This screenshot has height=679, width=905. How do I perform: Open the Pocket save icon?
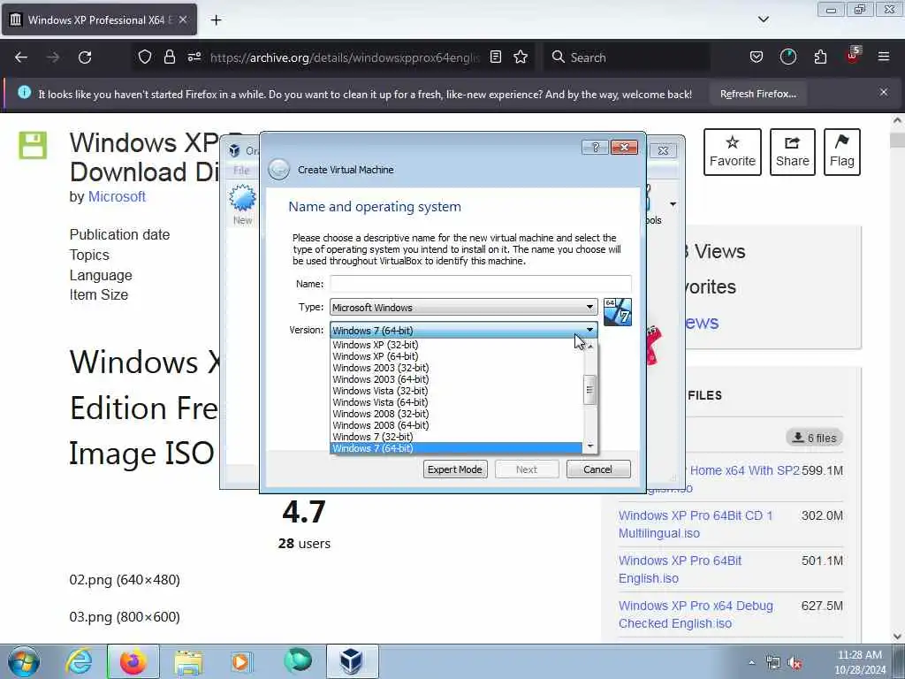(x=757, y=57)
